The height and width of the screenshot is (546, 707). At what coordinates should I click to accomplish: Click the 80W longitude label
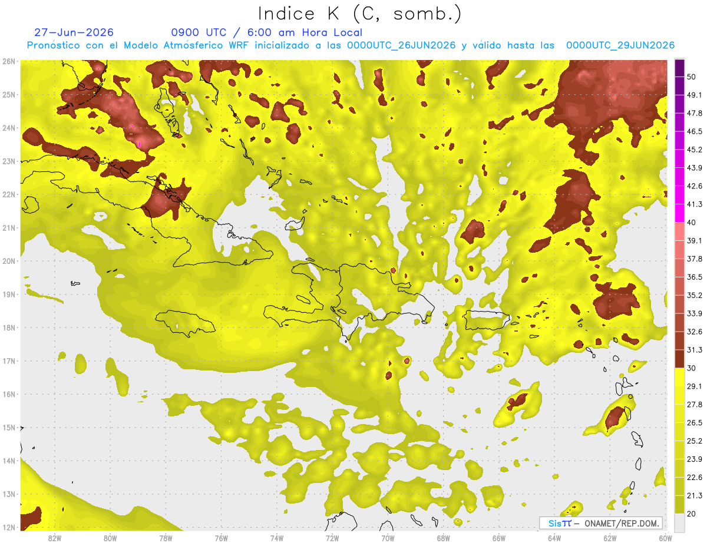(x=110, y=538)
